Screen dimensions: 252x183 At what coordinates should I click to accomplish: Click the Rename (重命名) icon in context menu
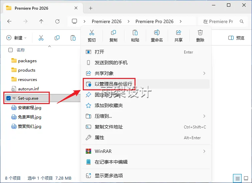click(x=157, y=33)
